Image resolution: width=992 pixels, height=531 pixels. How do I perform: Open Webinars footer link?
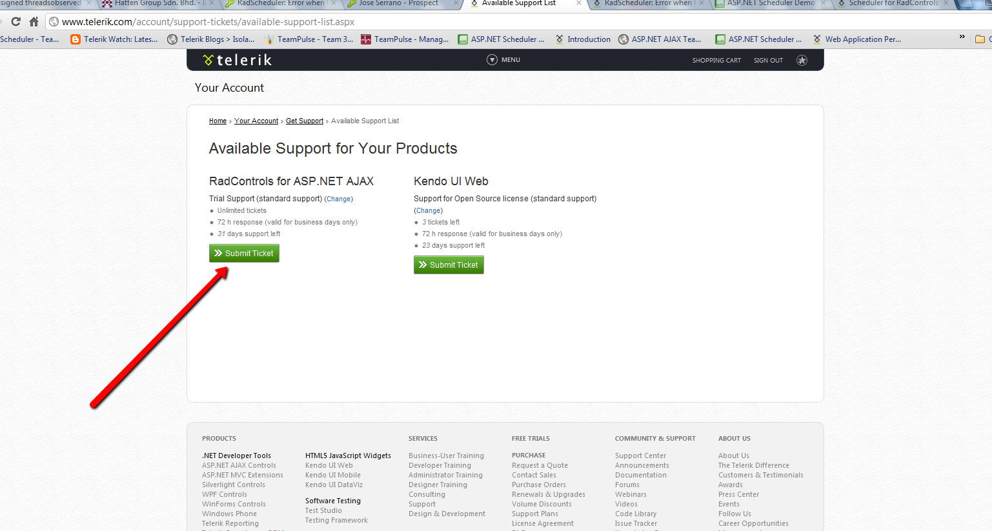[x=631, y=495]
